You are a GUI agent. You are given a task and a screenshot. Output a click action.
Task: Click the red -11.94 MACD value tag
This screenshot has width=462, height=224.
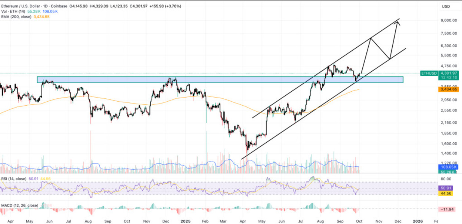click(449, 209)
